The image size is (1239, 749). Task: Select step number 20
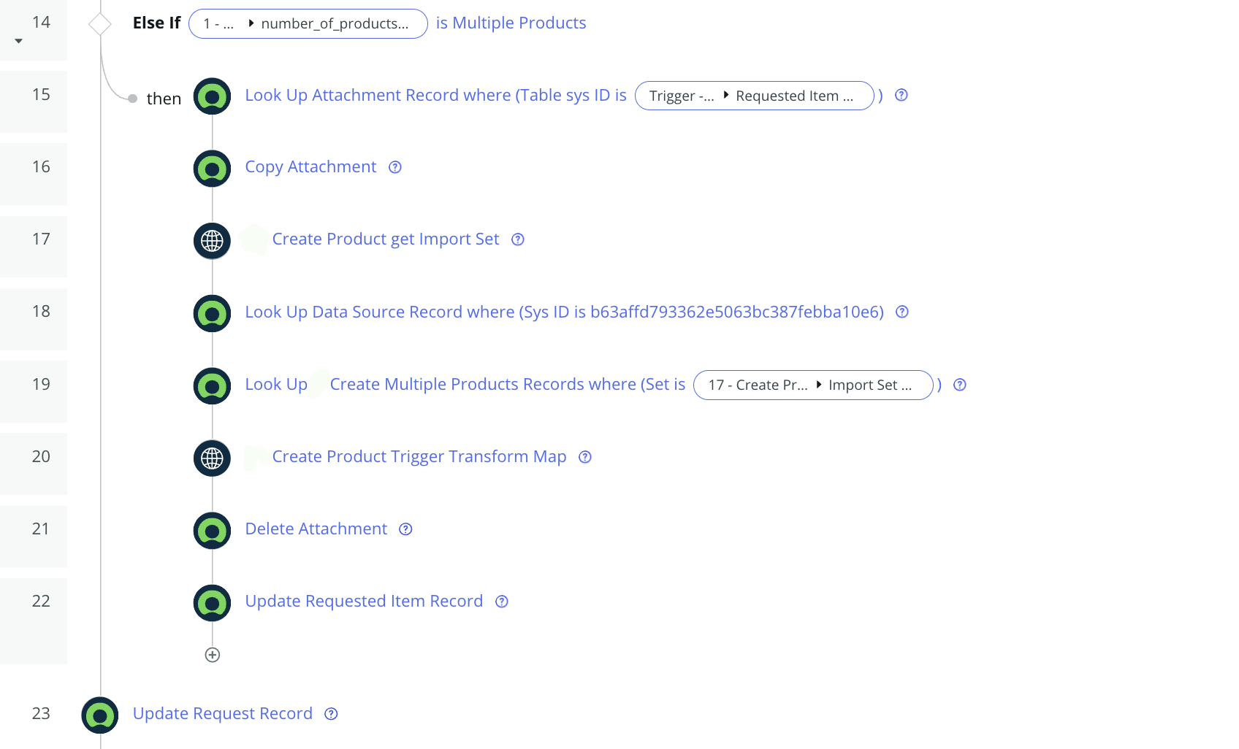(41, 457)
